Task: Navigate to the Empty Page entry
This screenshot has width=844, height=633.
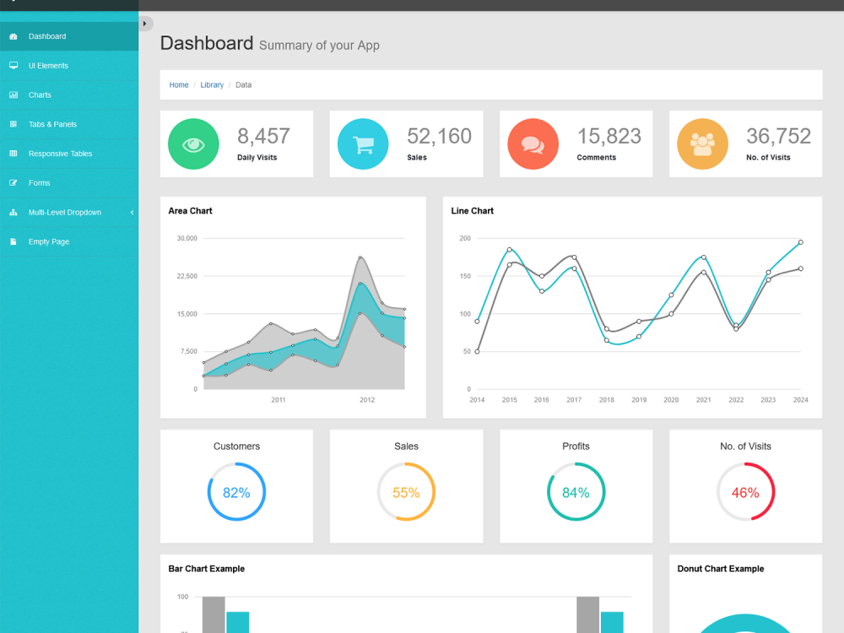Action: tap(46, 242)
